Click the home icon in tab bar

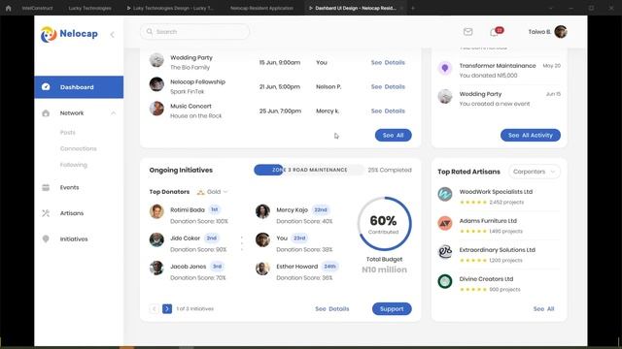(9, 8)
